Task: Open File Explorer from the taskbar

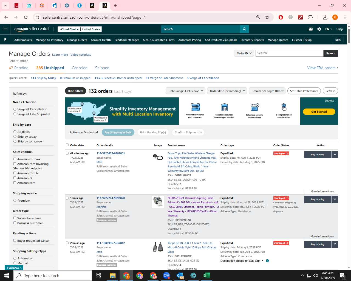Action: point(113,276)
